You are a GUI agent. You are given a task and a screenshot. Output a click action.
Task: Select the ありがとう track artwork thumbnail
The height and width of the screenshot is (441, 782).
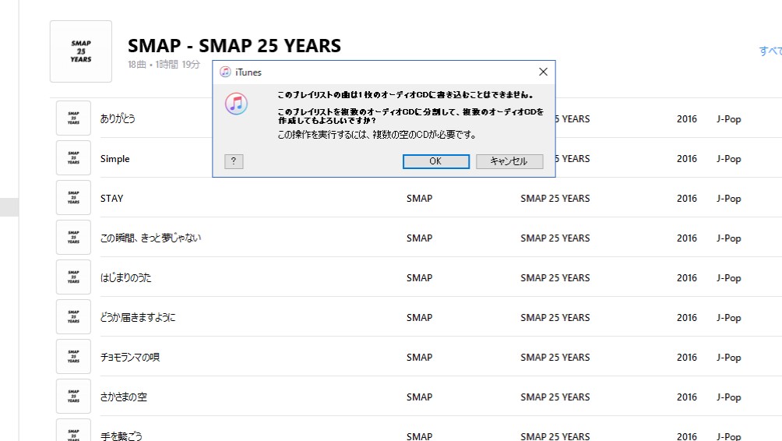(73, 118)
